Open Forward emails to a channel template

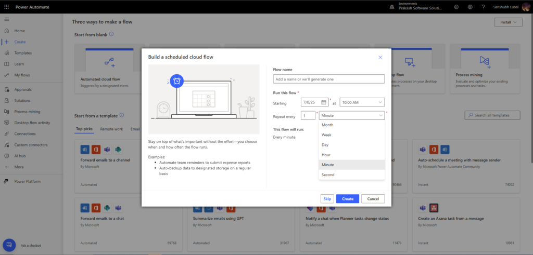(105, 160)
